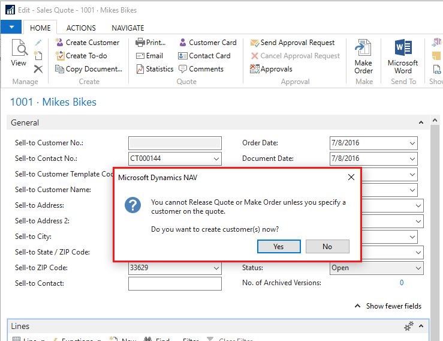Viewport: 443px width, 341px height.
Task: Switch to the ACTIONS tab
Action: [x=81, y=28]
